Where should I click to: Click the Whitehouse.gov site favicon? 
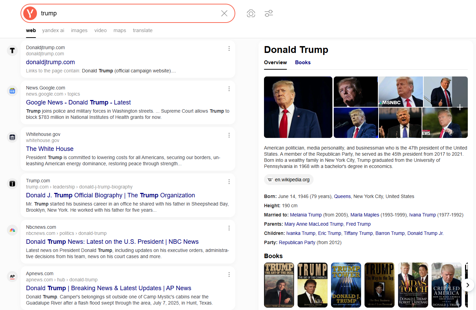pos(12,137)
